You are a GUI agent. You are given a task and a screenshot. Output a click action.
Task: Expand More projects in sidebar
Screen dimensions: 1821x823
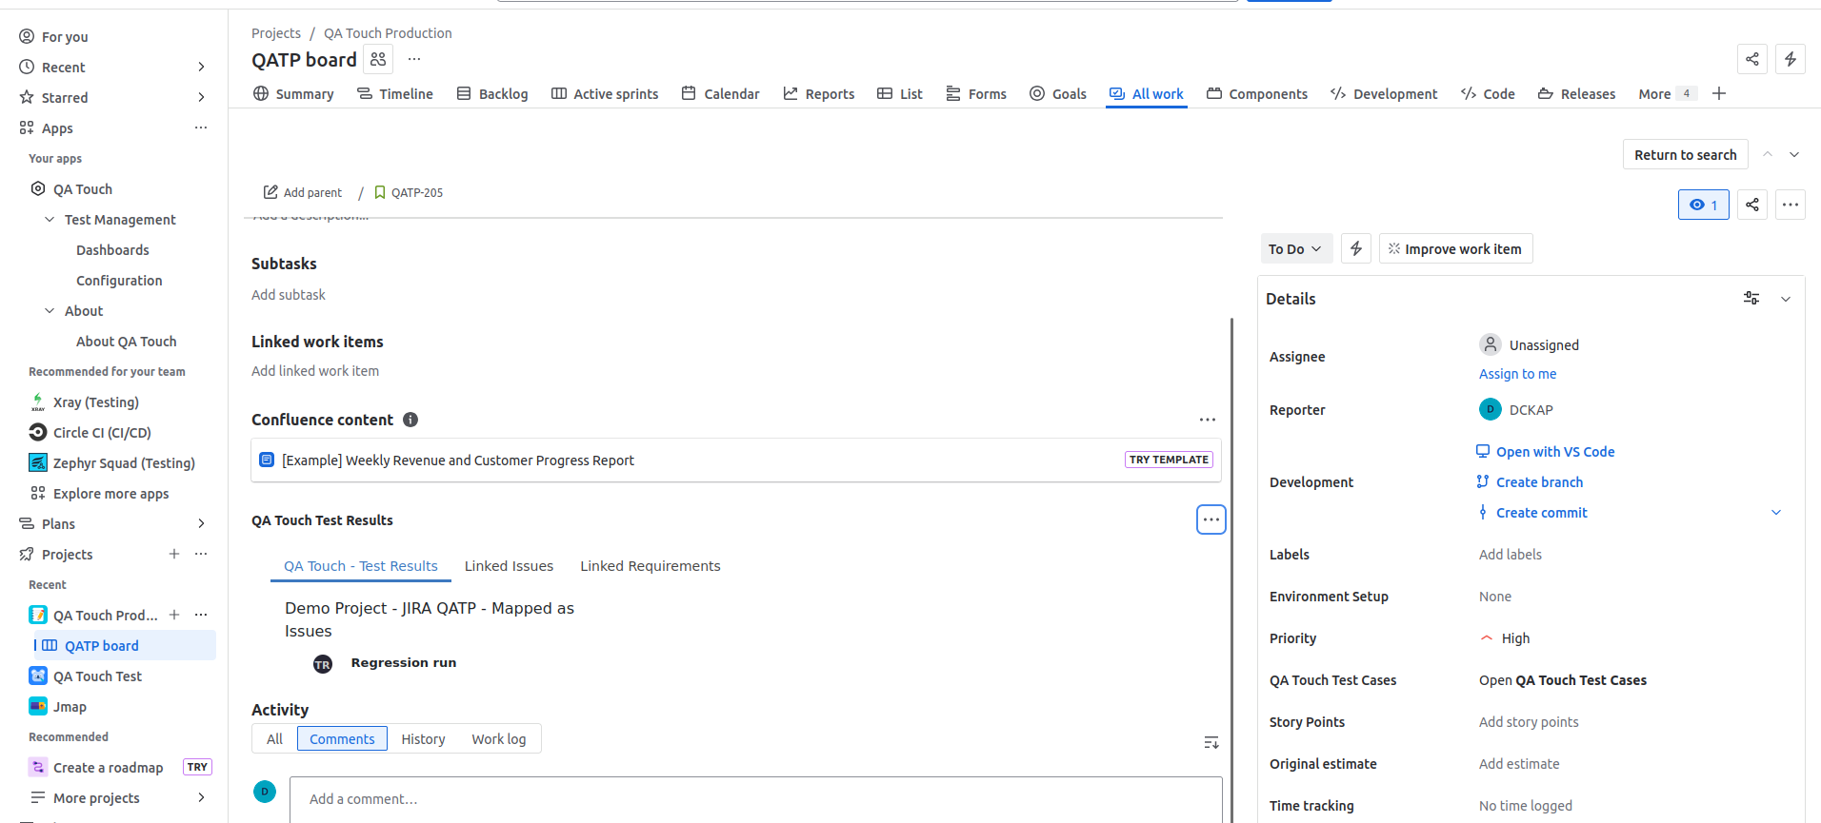coord(201,797)
